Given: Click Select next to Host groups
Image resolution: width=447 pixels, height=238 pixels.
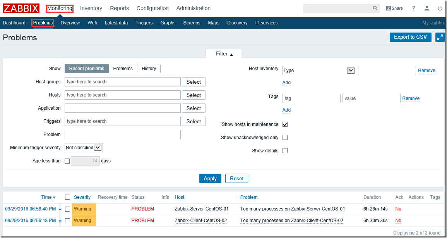Looking at the screenshot, I should [194, 82].
